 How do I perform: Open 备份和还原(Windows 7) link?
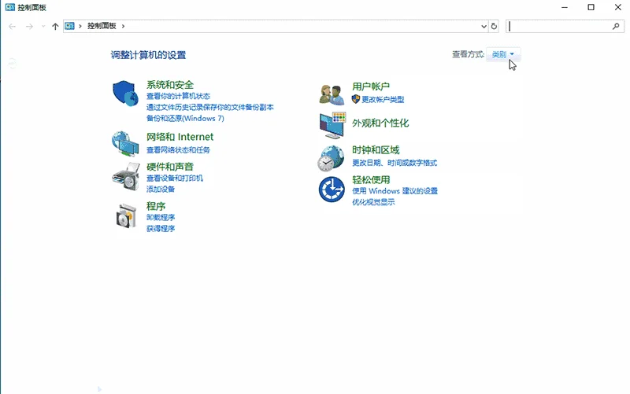click(x=185, y=119)
